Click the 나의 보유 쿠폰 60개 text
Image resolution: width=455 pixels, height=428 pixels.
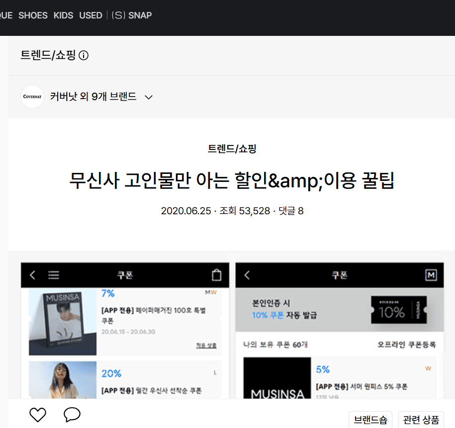point(275,345)
